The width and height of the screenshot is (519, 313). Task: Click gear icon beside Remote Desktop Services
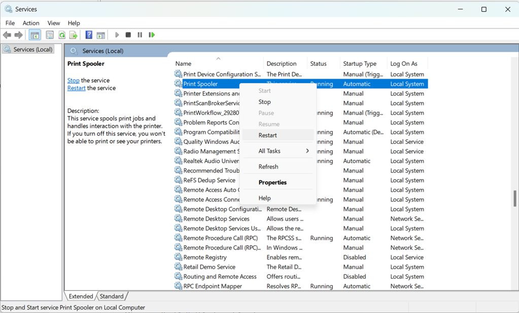pyautogui.click(x=179, y=218)
